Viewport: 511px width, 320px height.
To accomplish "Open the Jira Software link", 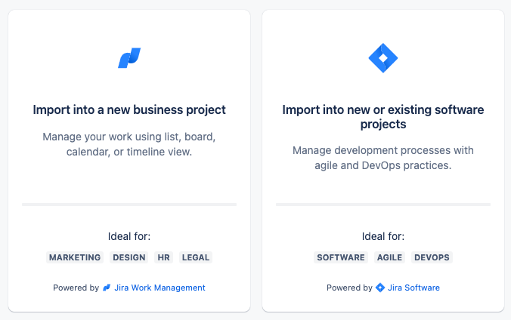I will 413,288.
